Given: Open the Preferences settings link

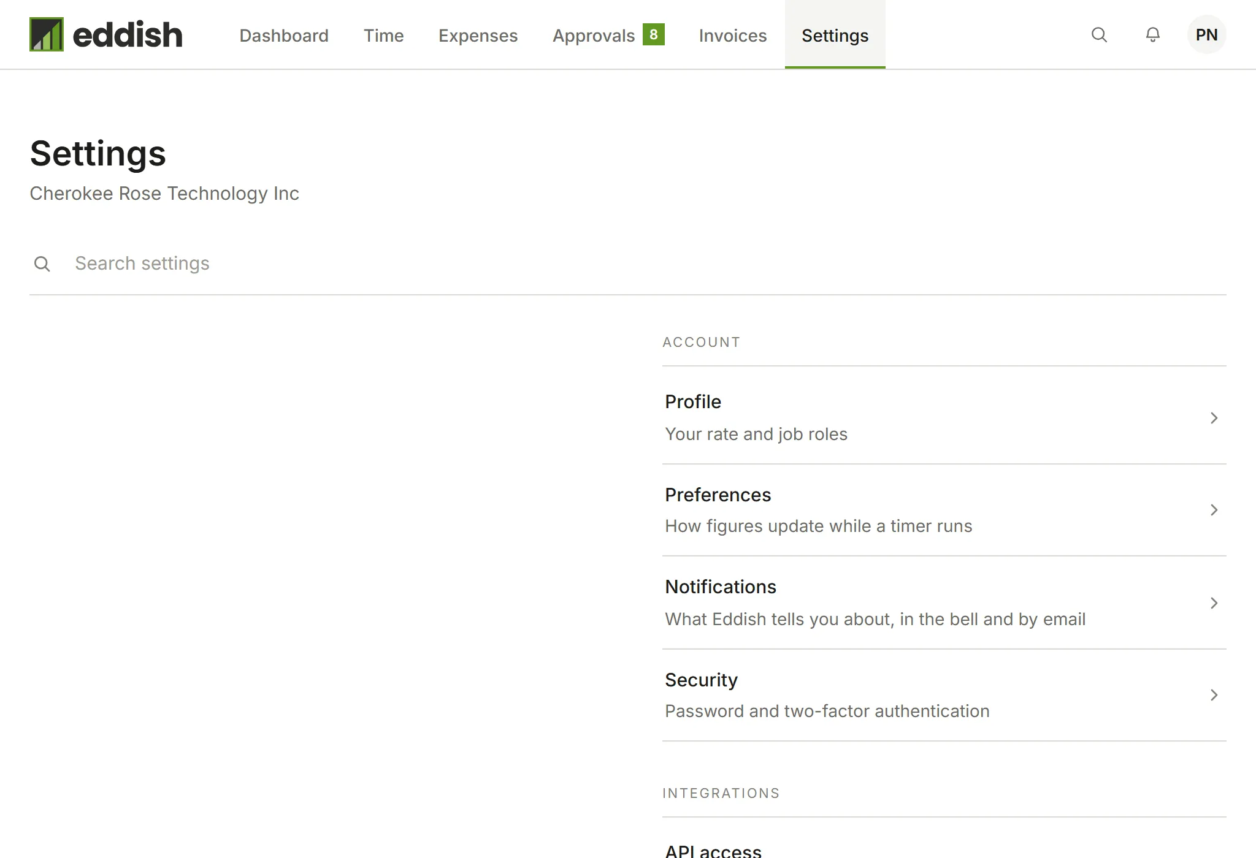Looking at the screenshot, I should pos(944,510).
